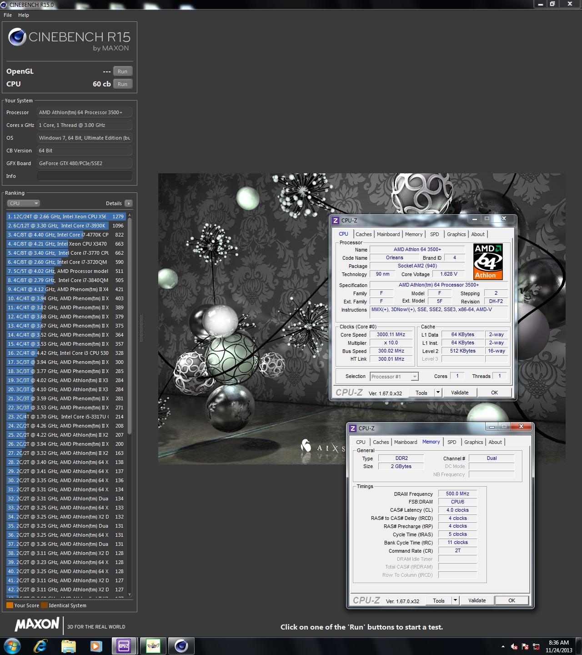Viewport: 582px width, 655px height.
Task: Click the Your Score orange legend swatch
Action: click(10, 605)
